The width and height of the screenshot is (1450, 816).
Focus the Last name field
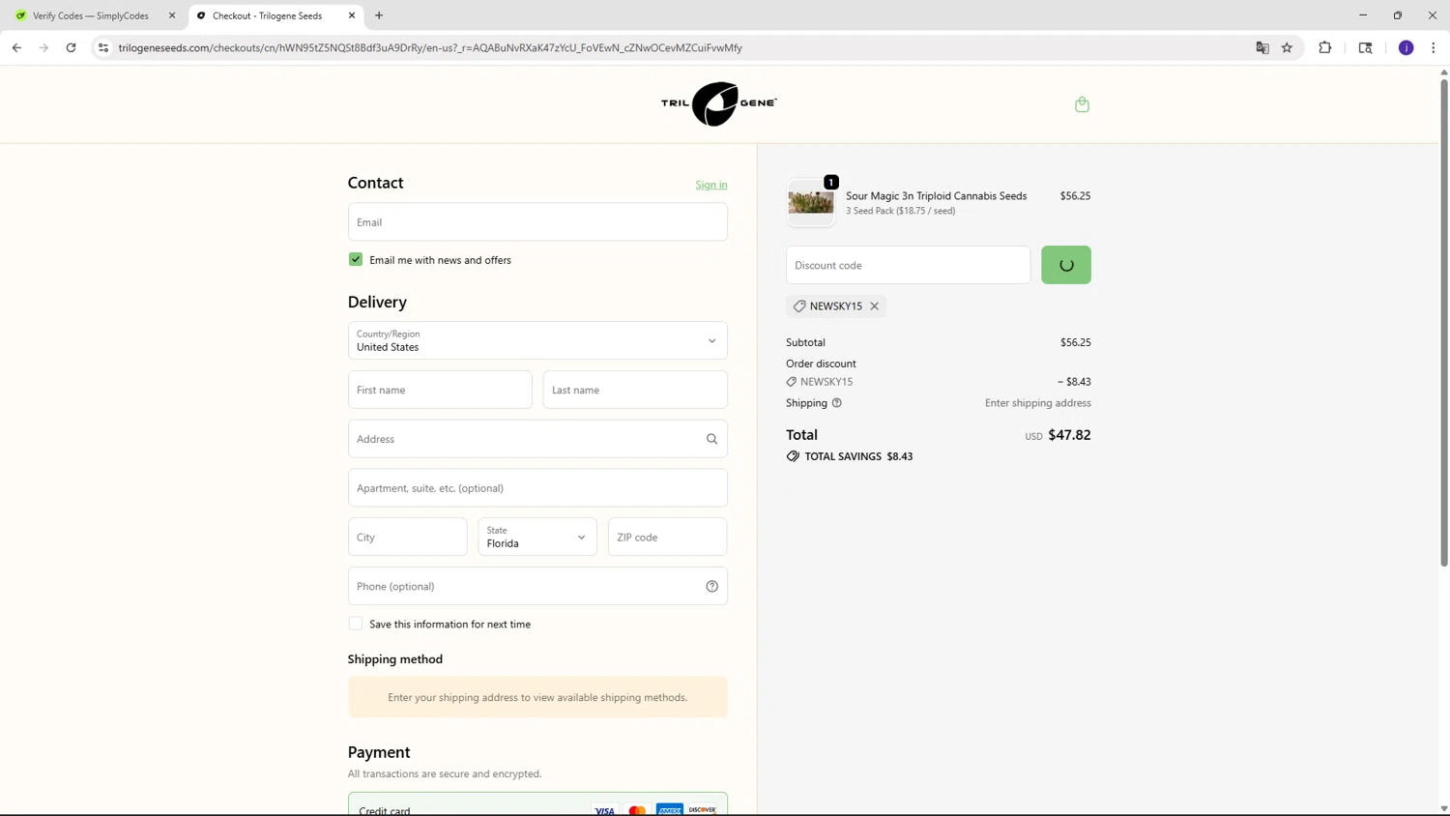pos(635,390)
